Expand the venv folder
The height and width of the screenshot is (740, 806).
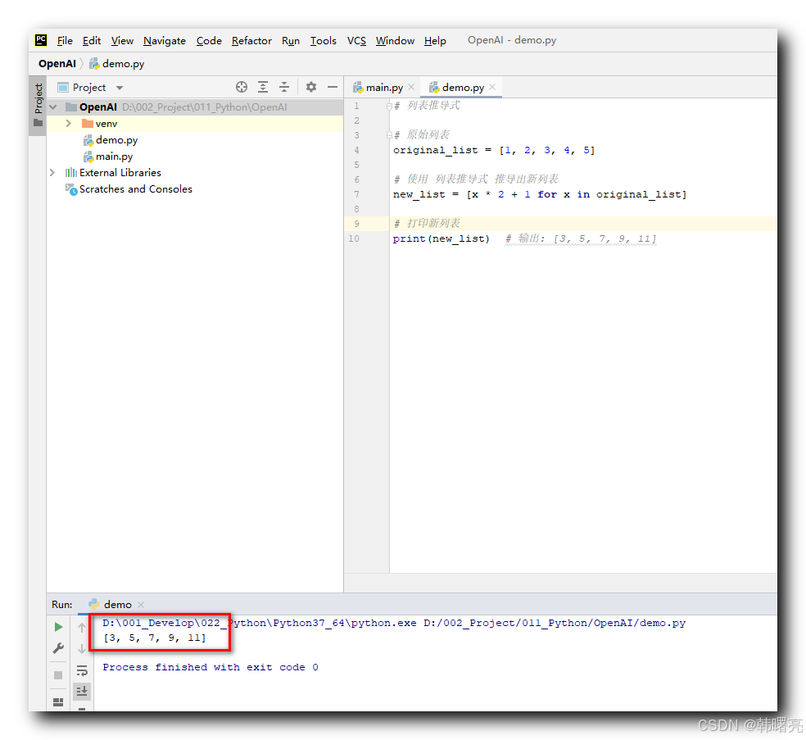(x=68, y=124)
